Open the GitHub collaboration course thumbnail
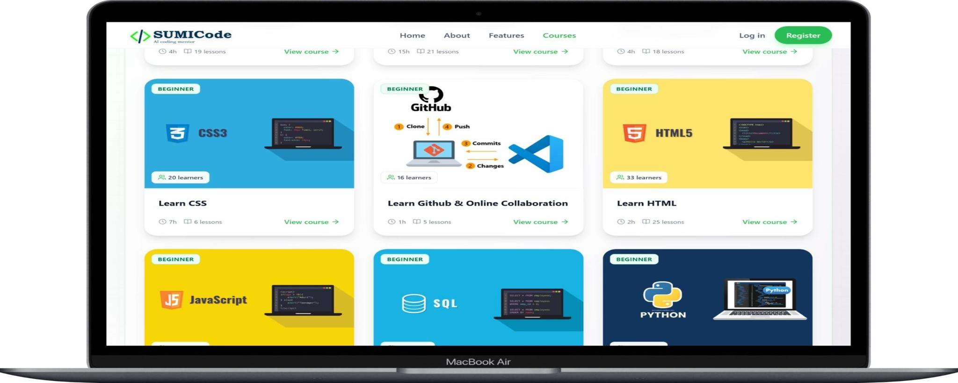This screenshot has width=958, height=383. tap(478, 133)
